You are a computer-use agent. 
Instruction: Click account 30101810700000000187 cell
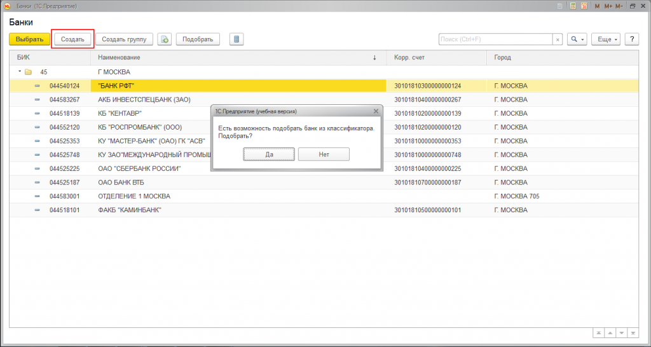pos(428,182)
